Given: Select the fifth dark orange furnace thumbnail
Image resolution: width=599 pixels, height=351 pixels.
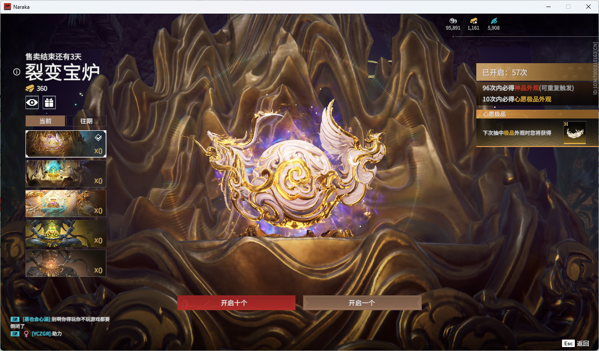Looking at the screenshot, I should coord(66,263).
